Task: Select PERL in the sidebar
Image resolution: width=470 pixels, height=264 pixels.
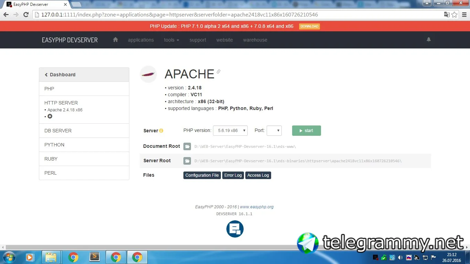Action: click(84, 173)
